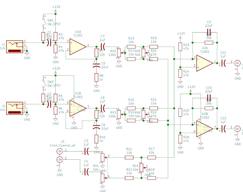The image size is (243, 192).
Task: Select the C11 1uF output capacitor
Action: click(223, 63)
